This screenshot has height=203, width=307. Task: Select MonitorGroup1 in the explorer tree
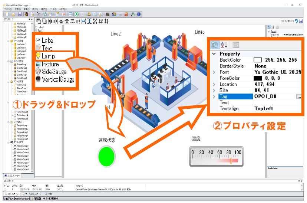click(23, 146)
